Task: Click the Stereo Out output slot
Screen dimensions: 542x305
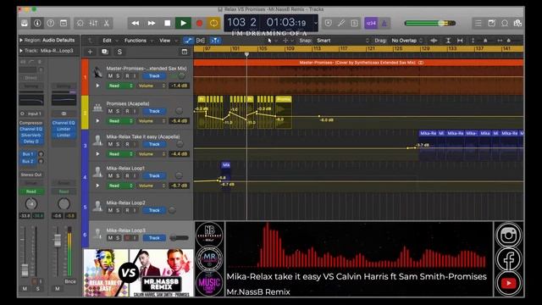Action: point(31,175)
